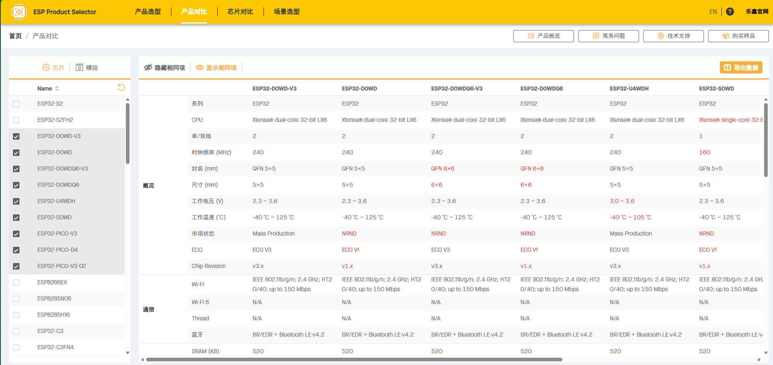Viewport: 773px width, 365px height.
Task: Click the ESP32-C3FN4 chip name
Action: (x=55, y=348)
